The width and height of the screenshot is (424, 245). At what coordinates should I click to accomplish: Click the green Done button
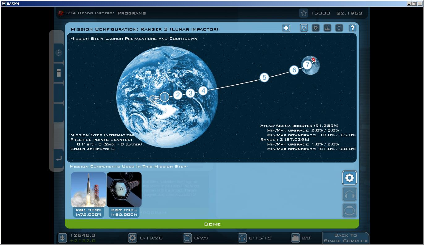[x=212, y=224]
